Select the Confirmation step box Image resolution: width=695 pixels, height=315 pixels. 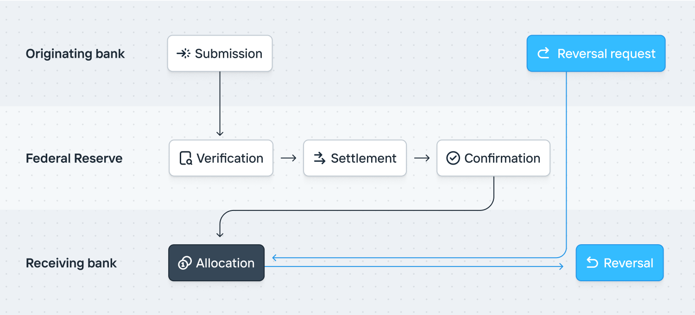point(493,158)
